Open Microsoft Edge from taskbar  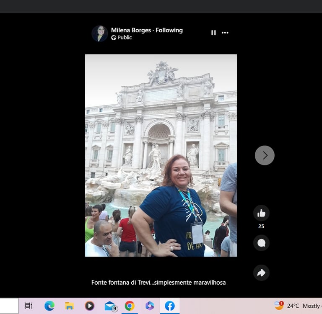pos(49,306)
